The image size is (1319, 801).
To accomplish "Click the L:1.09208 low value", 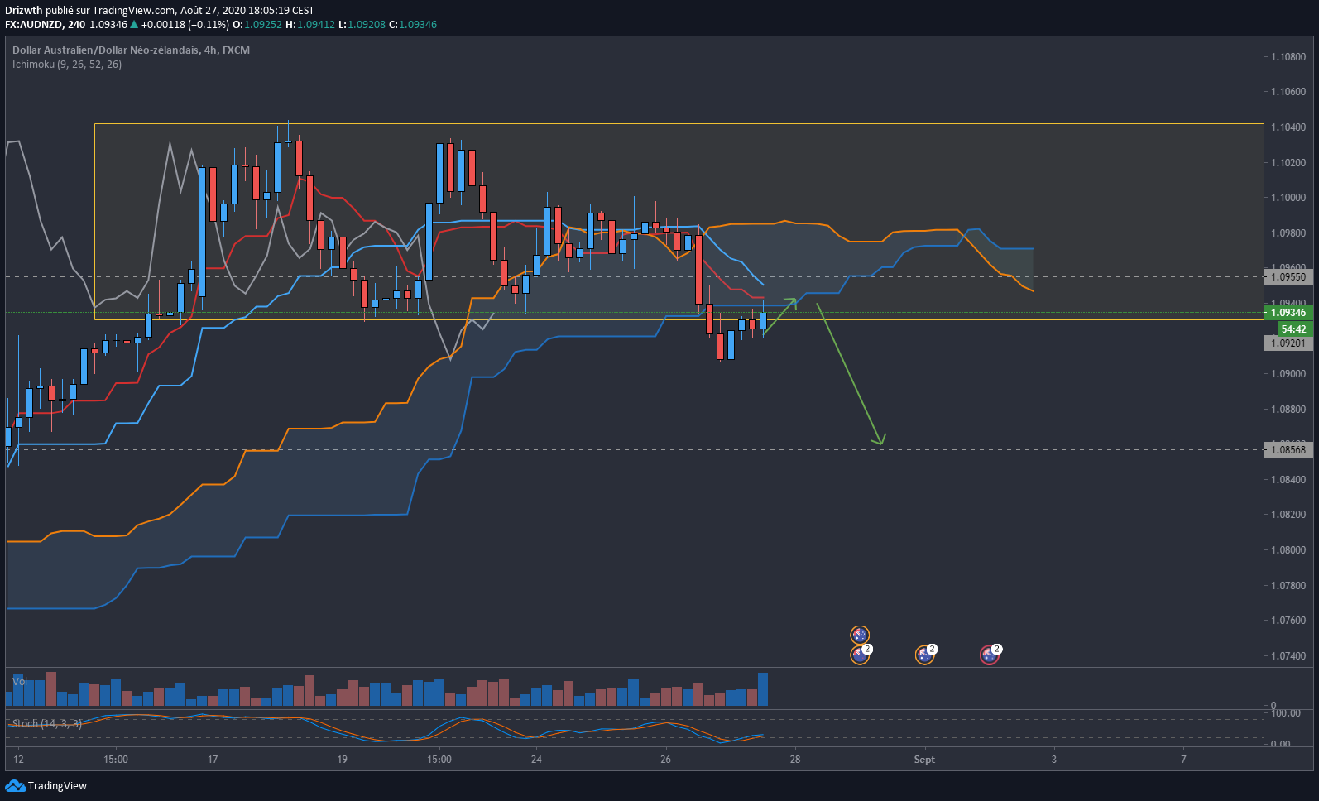I will 362,25.
